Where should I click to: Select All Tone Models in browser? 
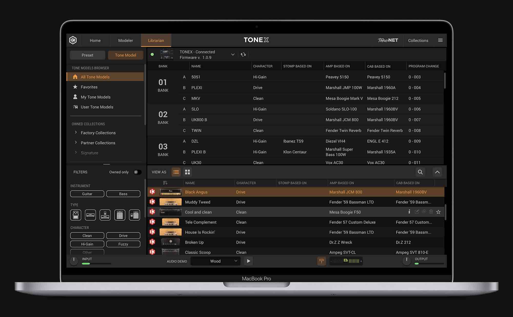tap(105, 77)
